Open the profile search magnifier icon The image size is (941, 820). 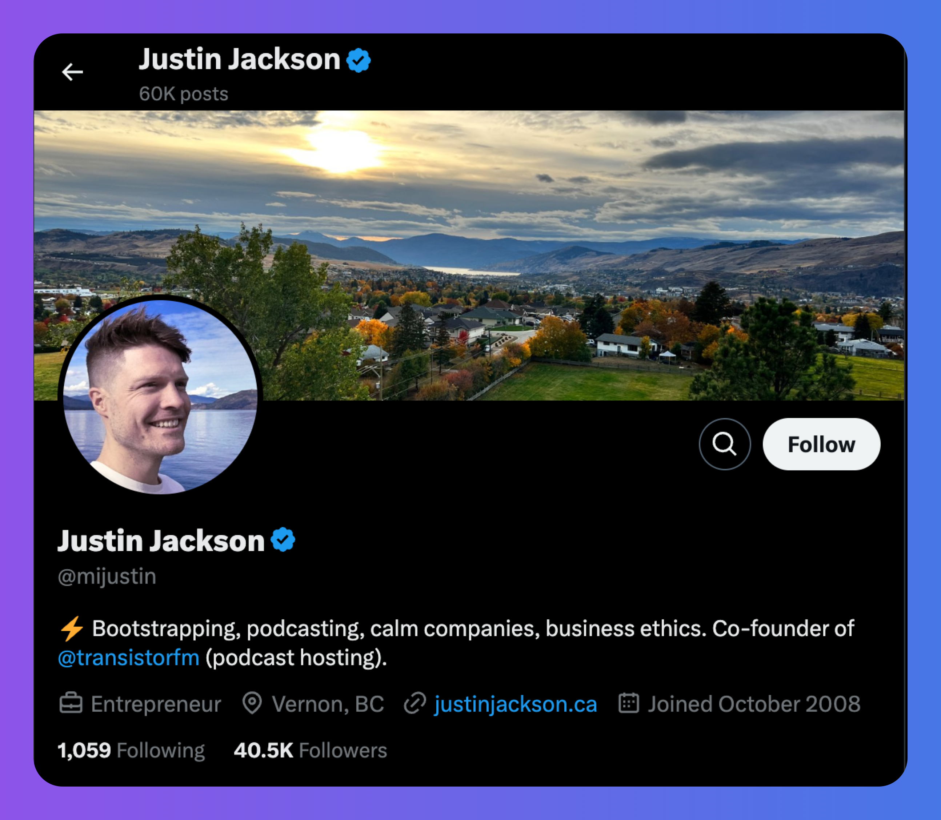pos(725,444)
